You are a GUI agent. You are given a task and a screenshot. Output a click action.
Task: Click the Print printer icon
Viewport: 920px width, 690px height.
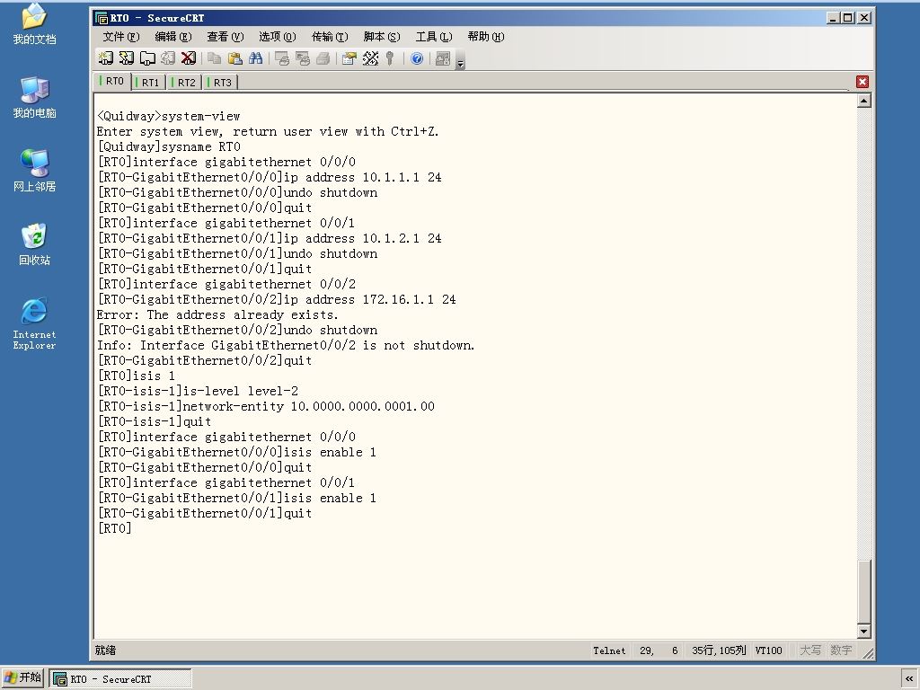323,58
